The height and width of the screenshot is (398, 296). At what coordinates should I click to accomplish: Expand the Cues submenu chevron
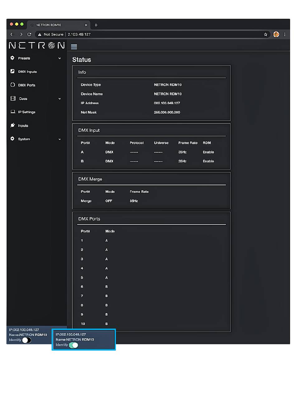pyautogui.click(x=60, y=99)
